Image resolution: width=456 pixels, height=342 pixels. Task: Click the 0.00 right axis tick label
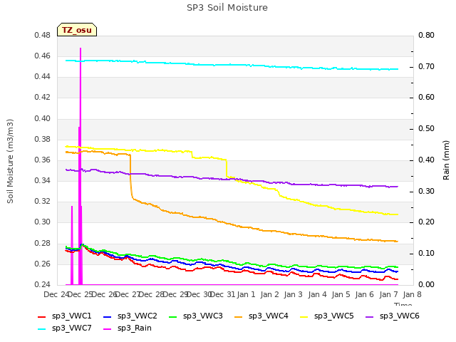pos(426,284)
